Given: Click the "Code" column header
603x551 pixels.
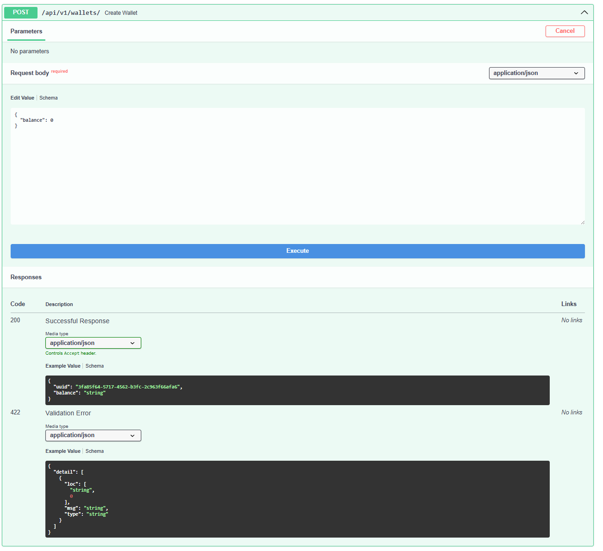Looking at the screenshot, I should click(18, 304).
